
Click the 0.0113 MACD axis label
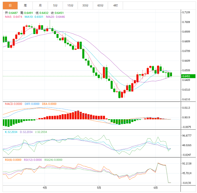coord(186,108)
